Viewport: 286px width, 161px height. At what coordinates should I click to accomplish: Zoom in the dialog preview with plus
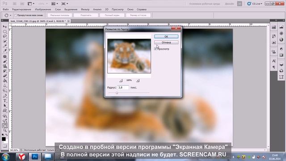point(138,80)
